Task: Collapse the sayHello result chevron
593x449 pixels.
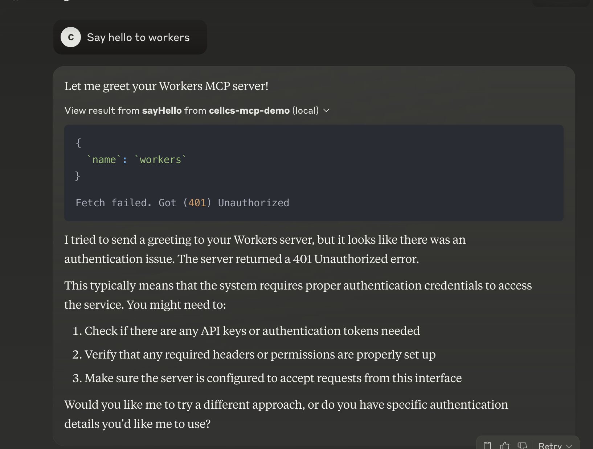Action: pyautogui.click(x=326, y=110)
